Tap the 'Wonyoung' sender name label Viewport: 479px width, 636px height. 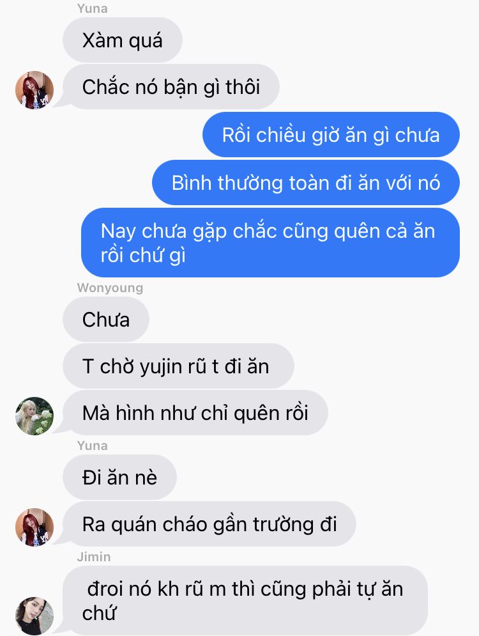[x=110, y=288]
